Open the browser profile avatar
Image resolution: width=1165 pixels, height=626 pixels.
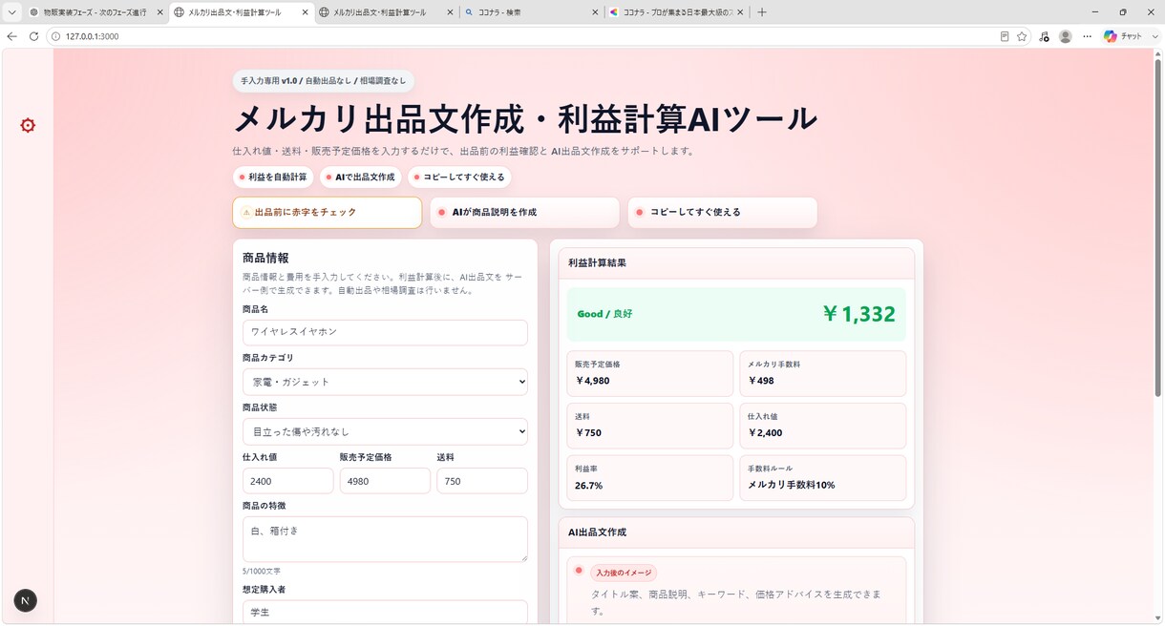coord(1065,36)
